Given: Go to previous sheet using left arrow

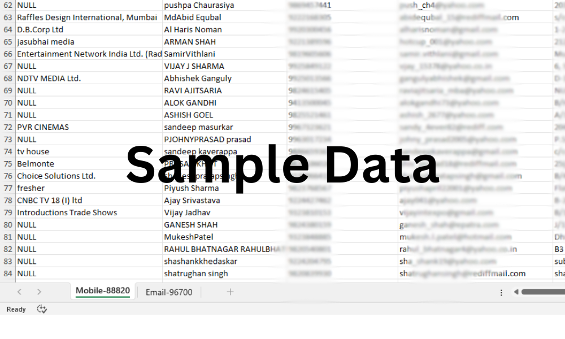Looking at the screenshot, I should (19, 292).
